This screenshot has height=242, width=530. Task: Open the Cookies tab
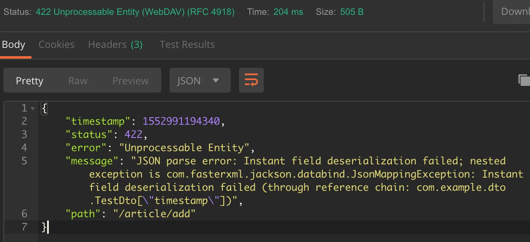pyautogui.click(x=57, y=45)
